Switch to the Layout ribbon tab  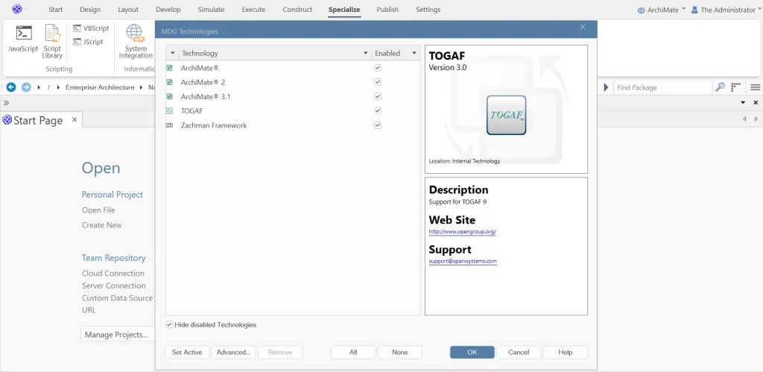click(x=128, y=10)
